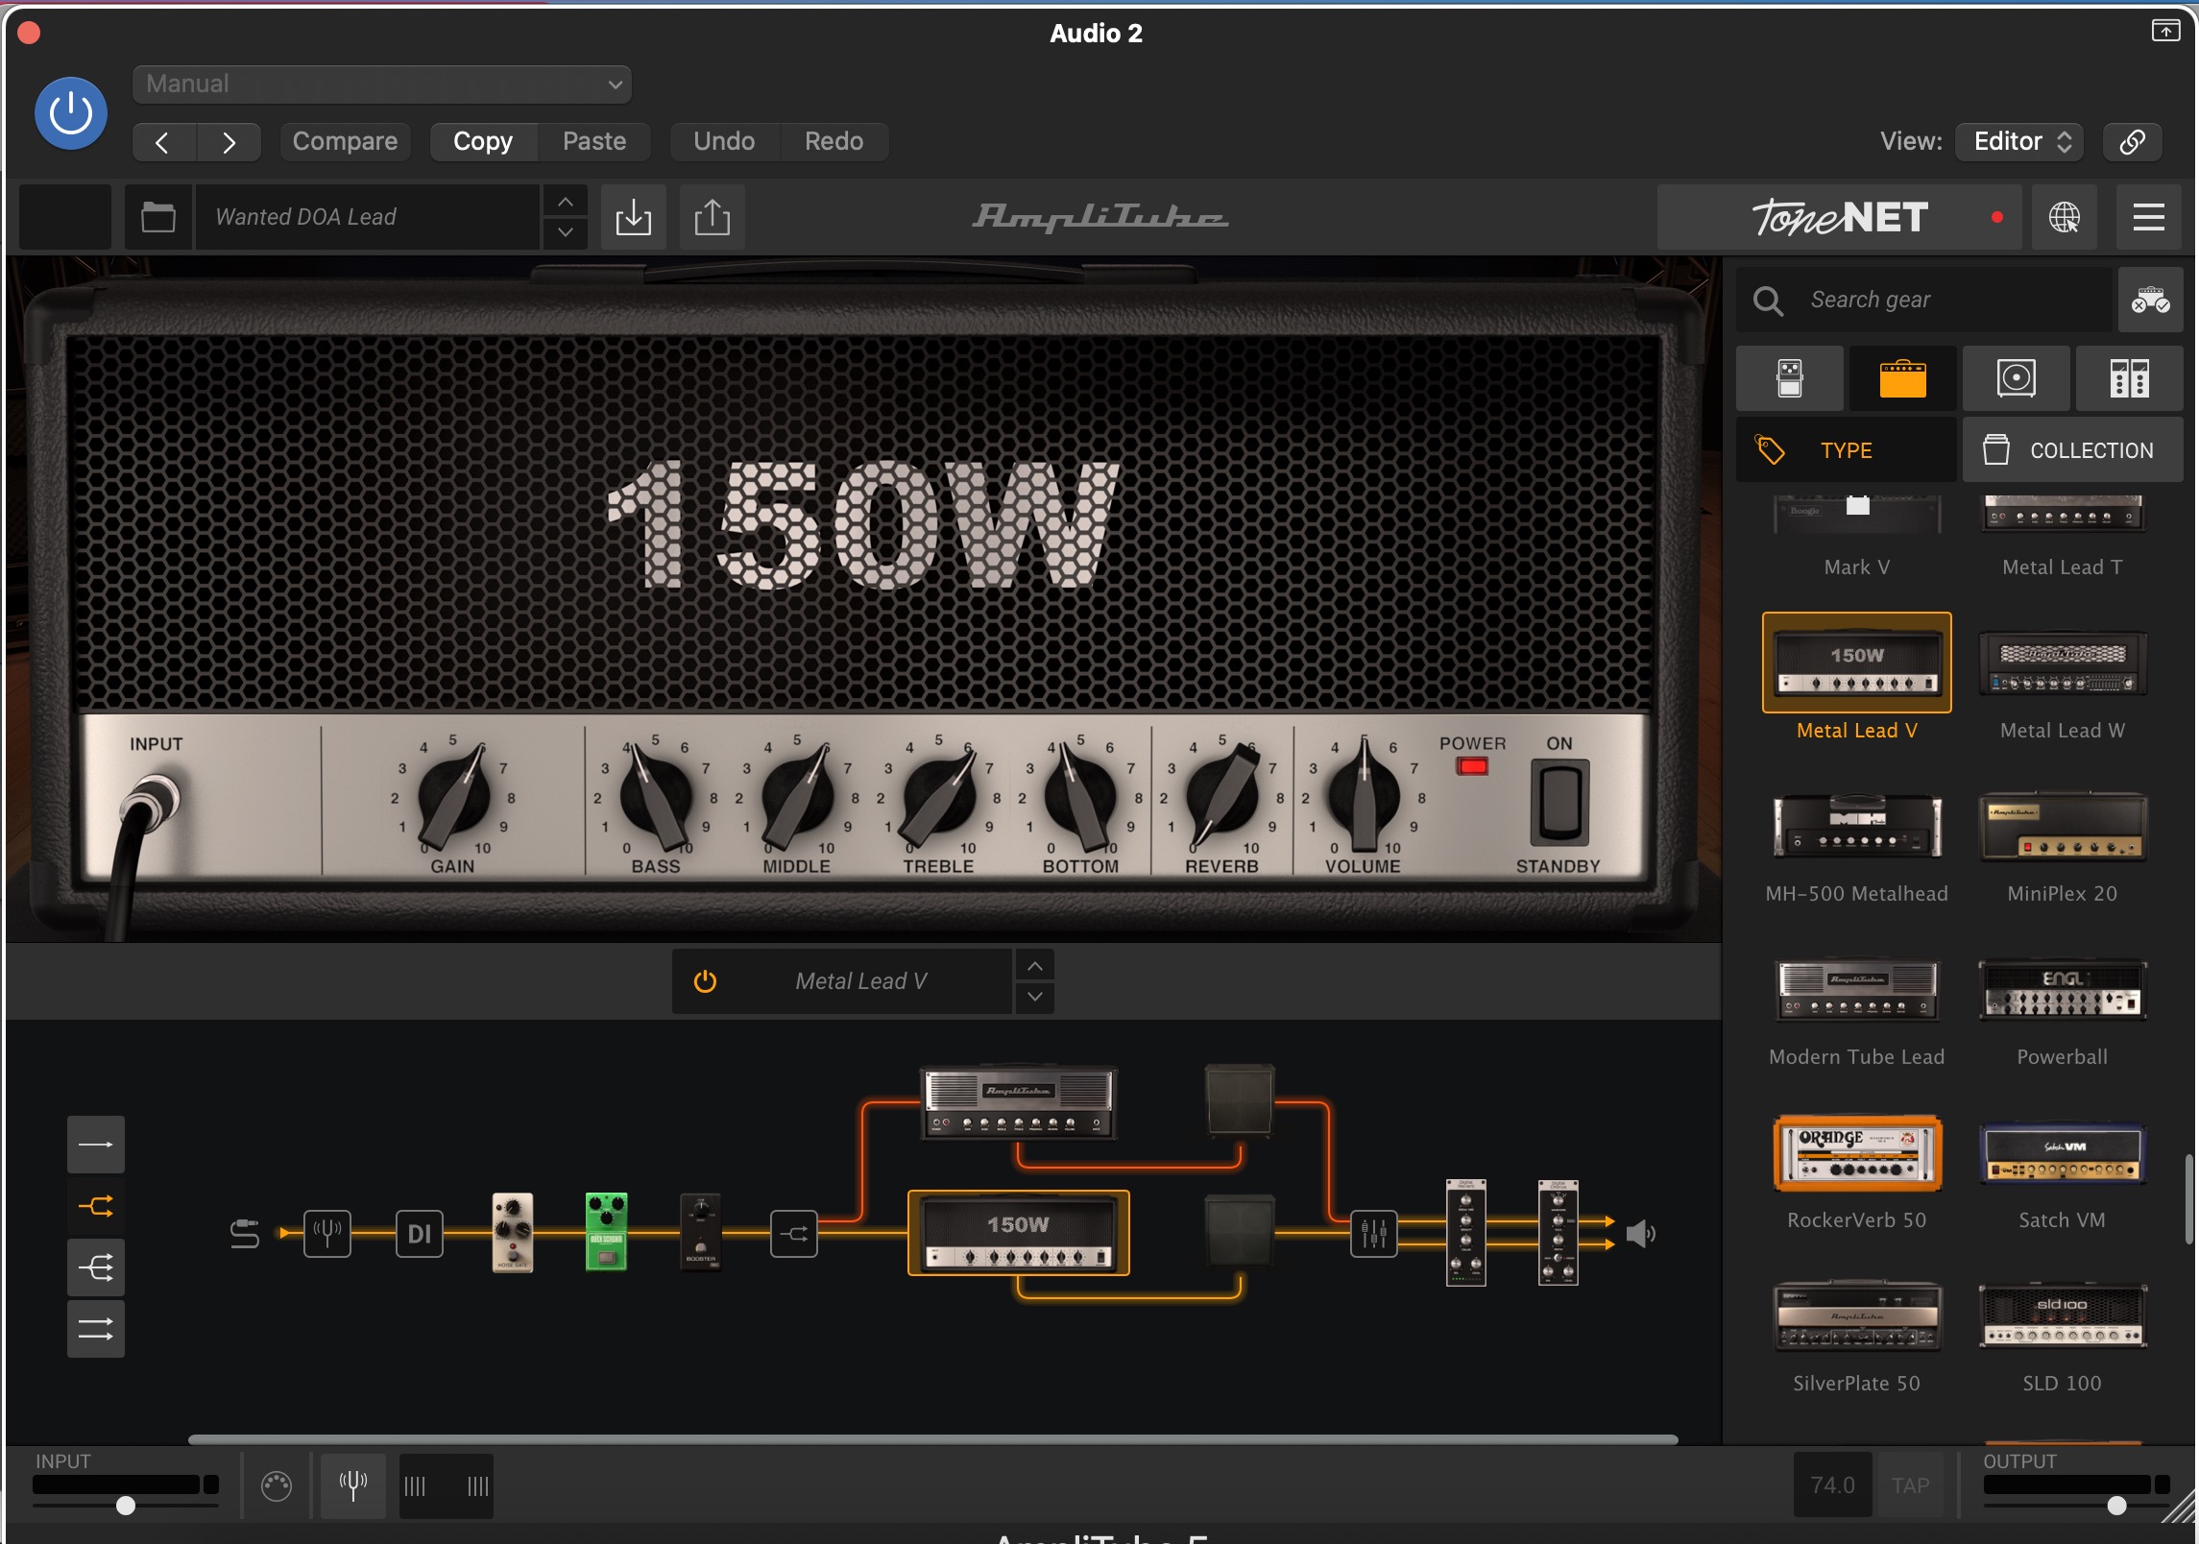Click the tuner block in signal chain

point(327,1234)
